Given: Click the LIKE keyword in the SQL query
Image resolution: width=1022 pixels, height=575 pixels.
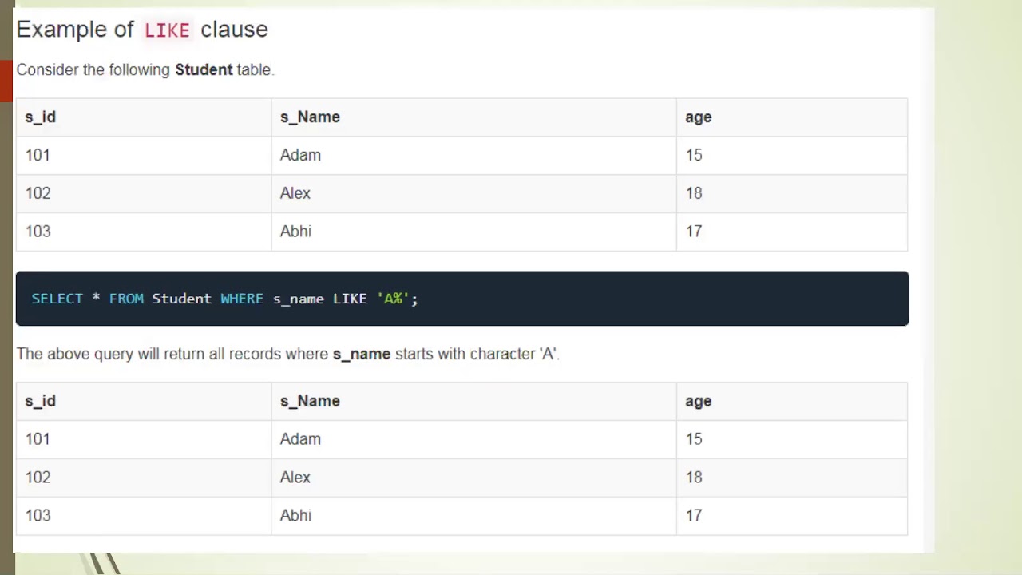Looking at the screenshot, I should (x=350, y=299).
